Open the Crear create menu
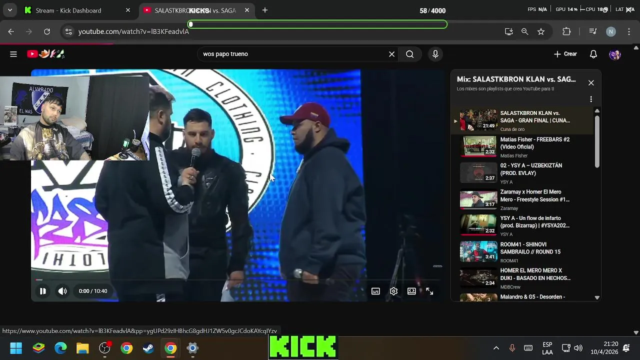Screen dimensions: 640x360 tap(565, 54)
